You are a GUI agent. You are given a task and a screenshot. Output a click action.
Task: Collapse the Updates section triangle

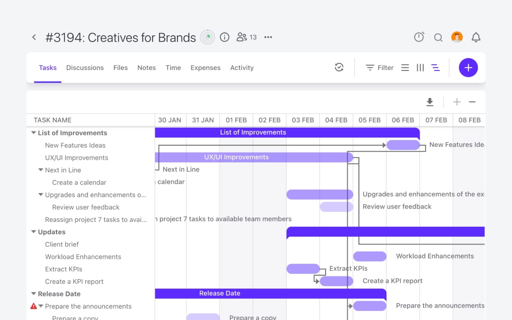pos(33,231)
